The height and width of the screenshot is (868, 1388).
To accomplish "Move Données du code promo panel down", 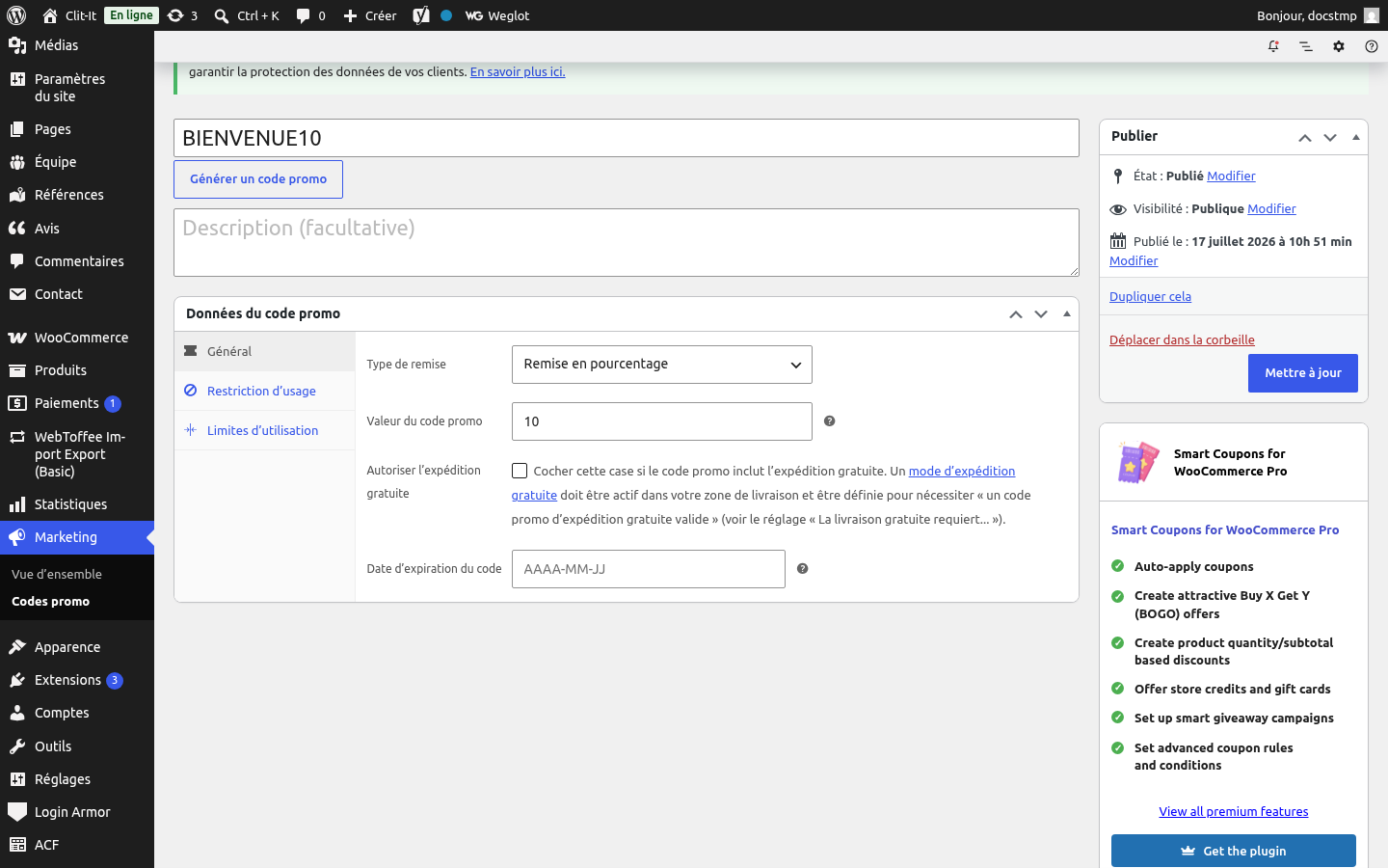I will pos(1041,314).
